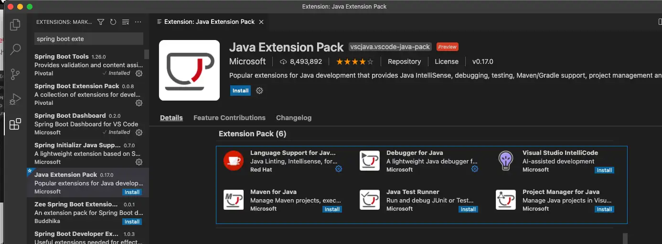Click the red Preview badge
This screenshot has width=662, height=244.
coord(448,47)
